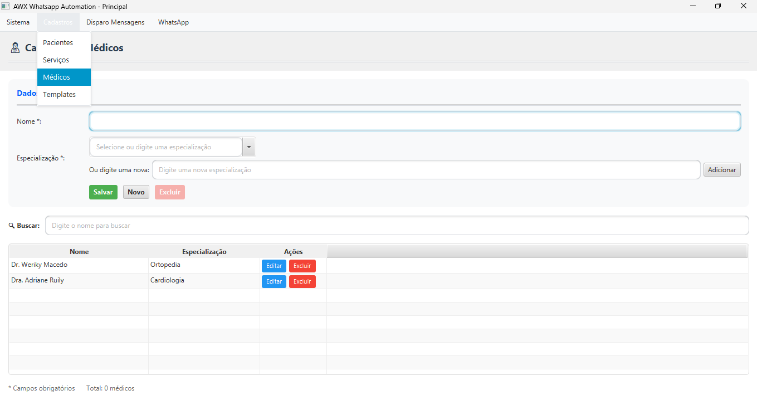Screen dimensions: 757x400
Task: Click the Especialização combo box field
Action: click(x=166, y=147)
